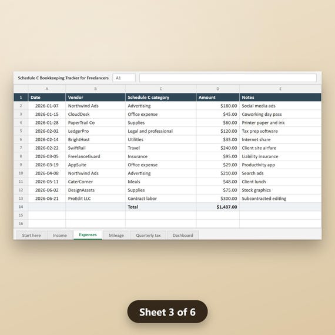
Task: Select the ProEdit LLC vendor cell
Action: click(x=95, y=199)
